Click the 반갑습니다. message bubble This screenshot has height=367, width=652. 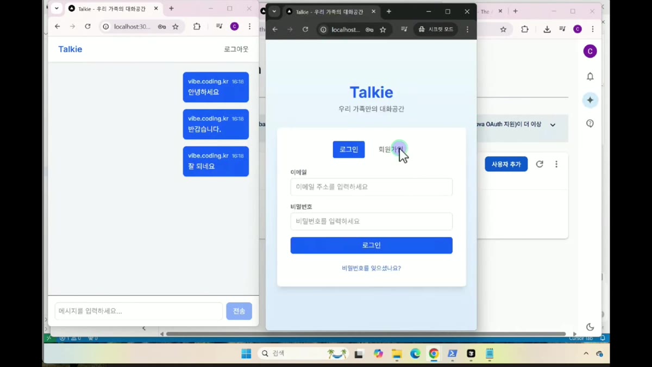216,124
